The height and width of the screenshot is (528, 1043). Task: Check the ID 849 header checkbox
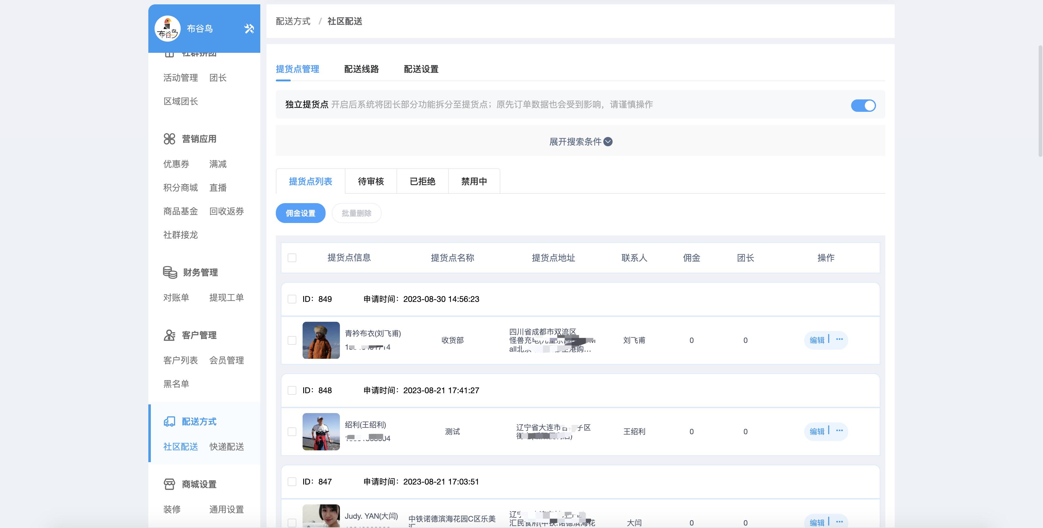(292, 299)
